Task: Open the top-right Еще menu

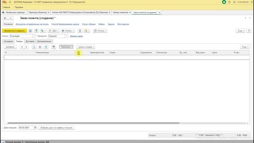Action: coord(241,31)
